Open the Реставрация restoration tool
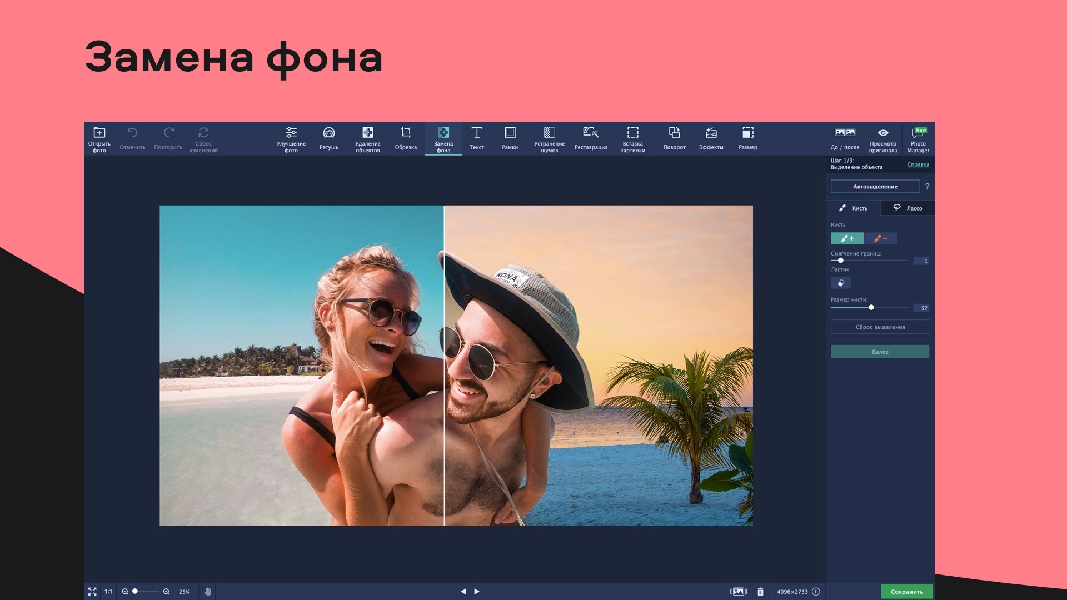Viewport: 1067px width, 600px height. coord(591,138)
